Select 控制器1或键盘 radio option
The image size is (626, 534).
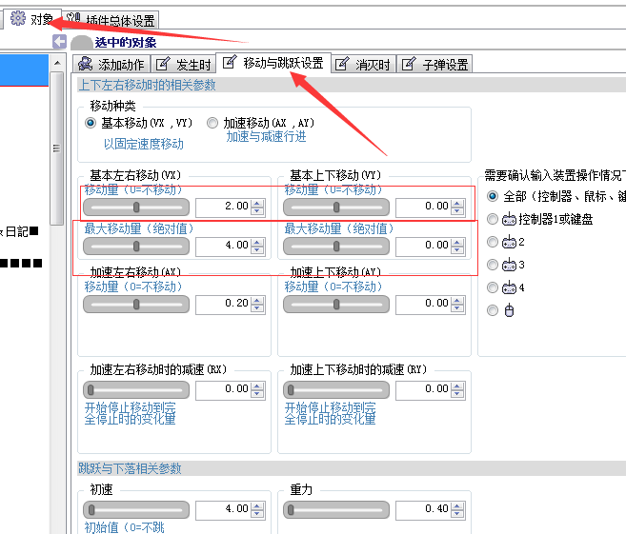coord(493,219)
